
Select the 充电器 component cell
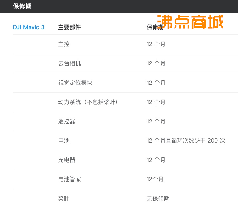[67, 160]
